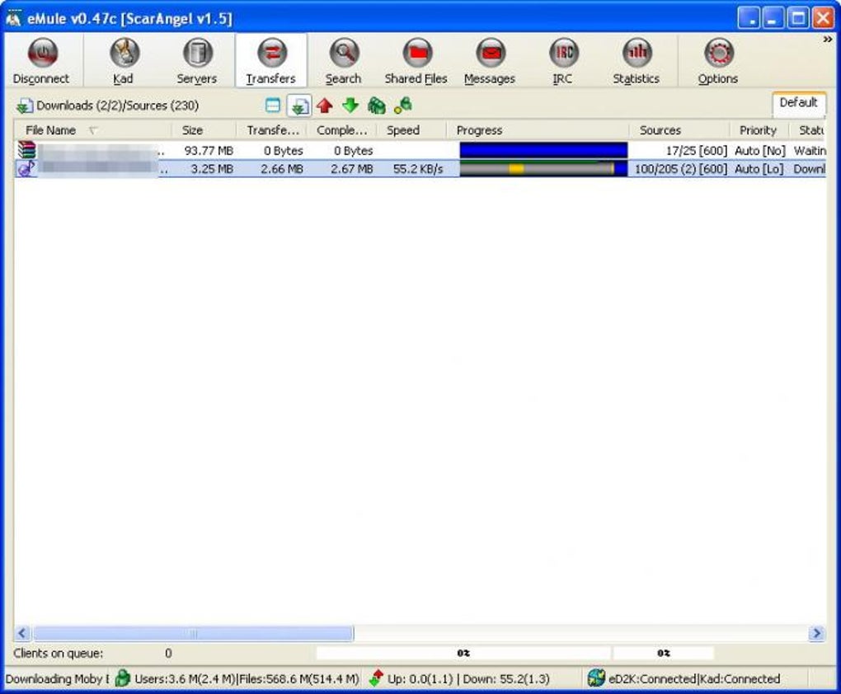841x694 pixels.
Task: Click the up/down arrows transfer icon in status bar
Action: [x=376, y=678]
